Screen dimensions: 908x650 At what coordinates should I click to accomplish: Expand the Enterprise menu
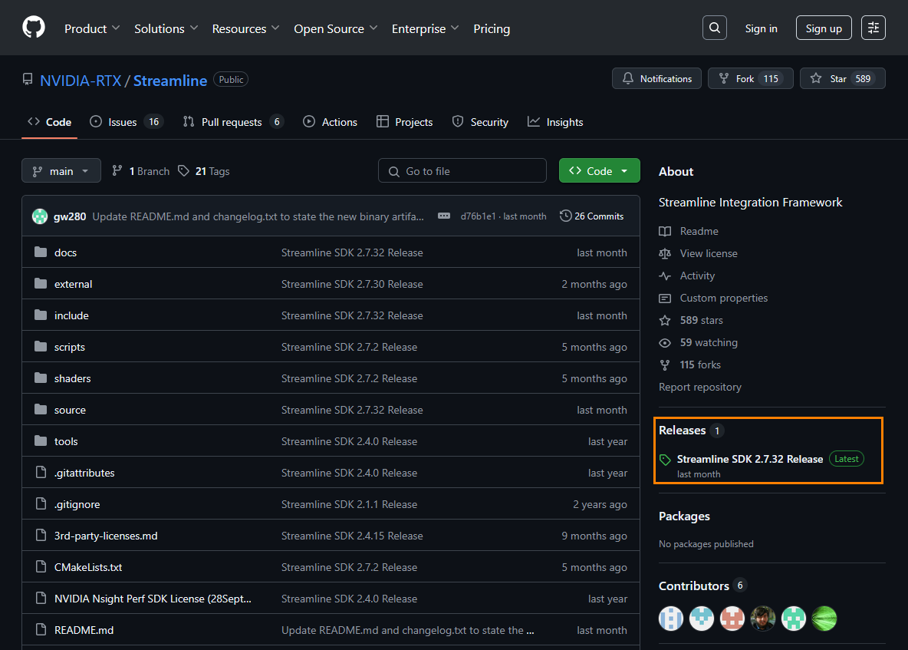(x=426, y=28)
